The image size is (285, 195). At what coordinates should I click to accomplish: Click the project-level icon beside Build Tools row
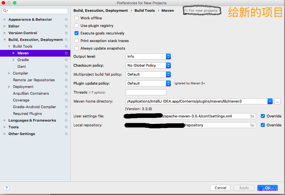point(66,47)
